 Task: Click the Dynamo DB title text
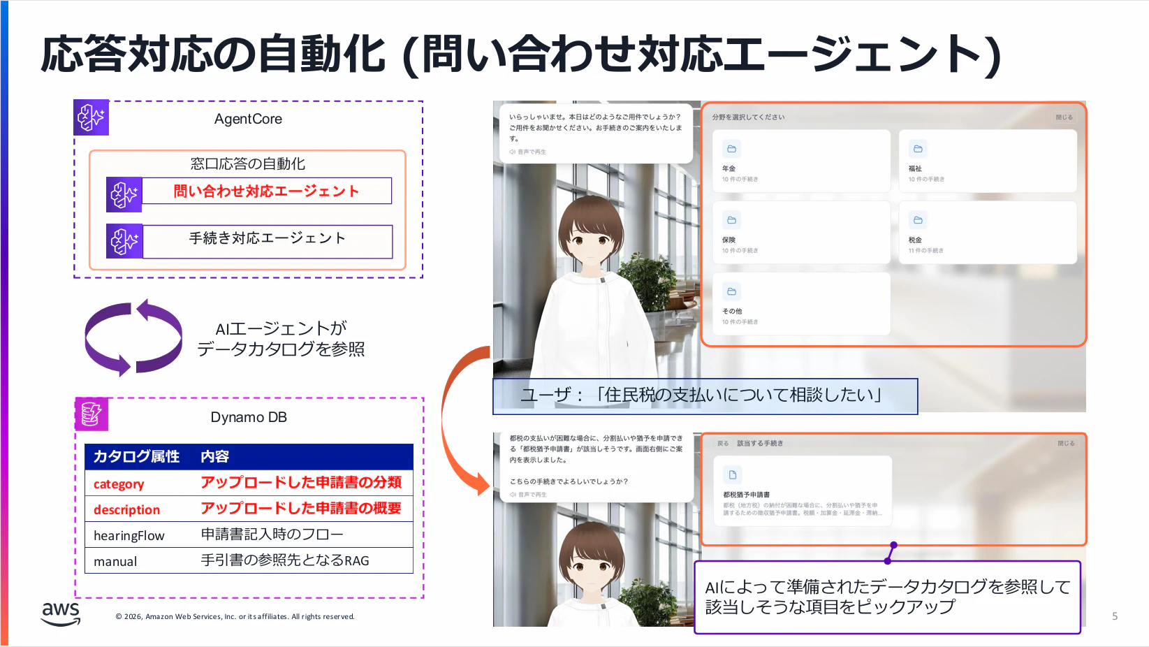[x=249, y=417]
